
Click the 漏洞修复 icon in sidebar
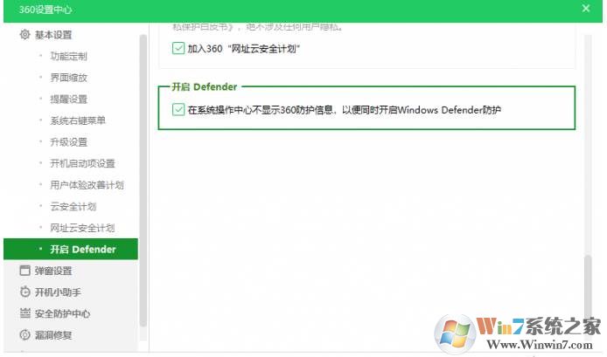24,335
